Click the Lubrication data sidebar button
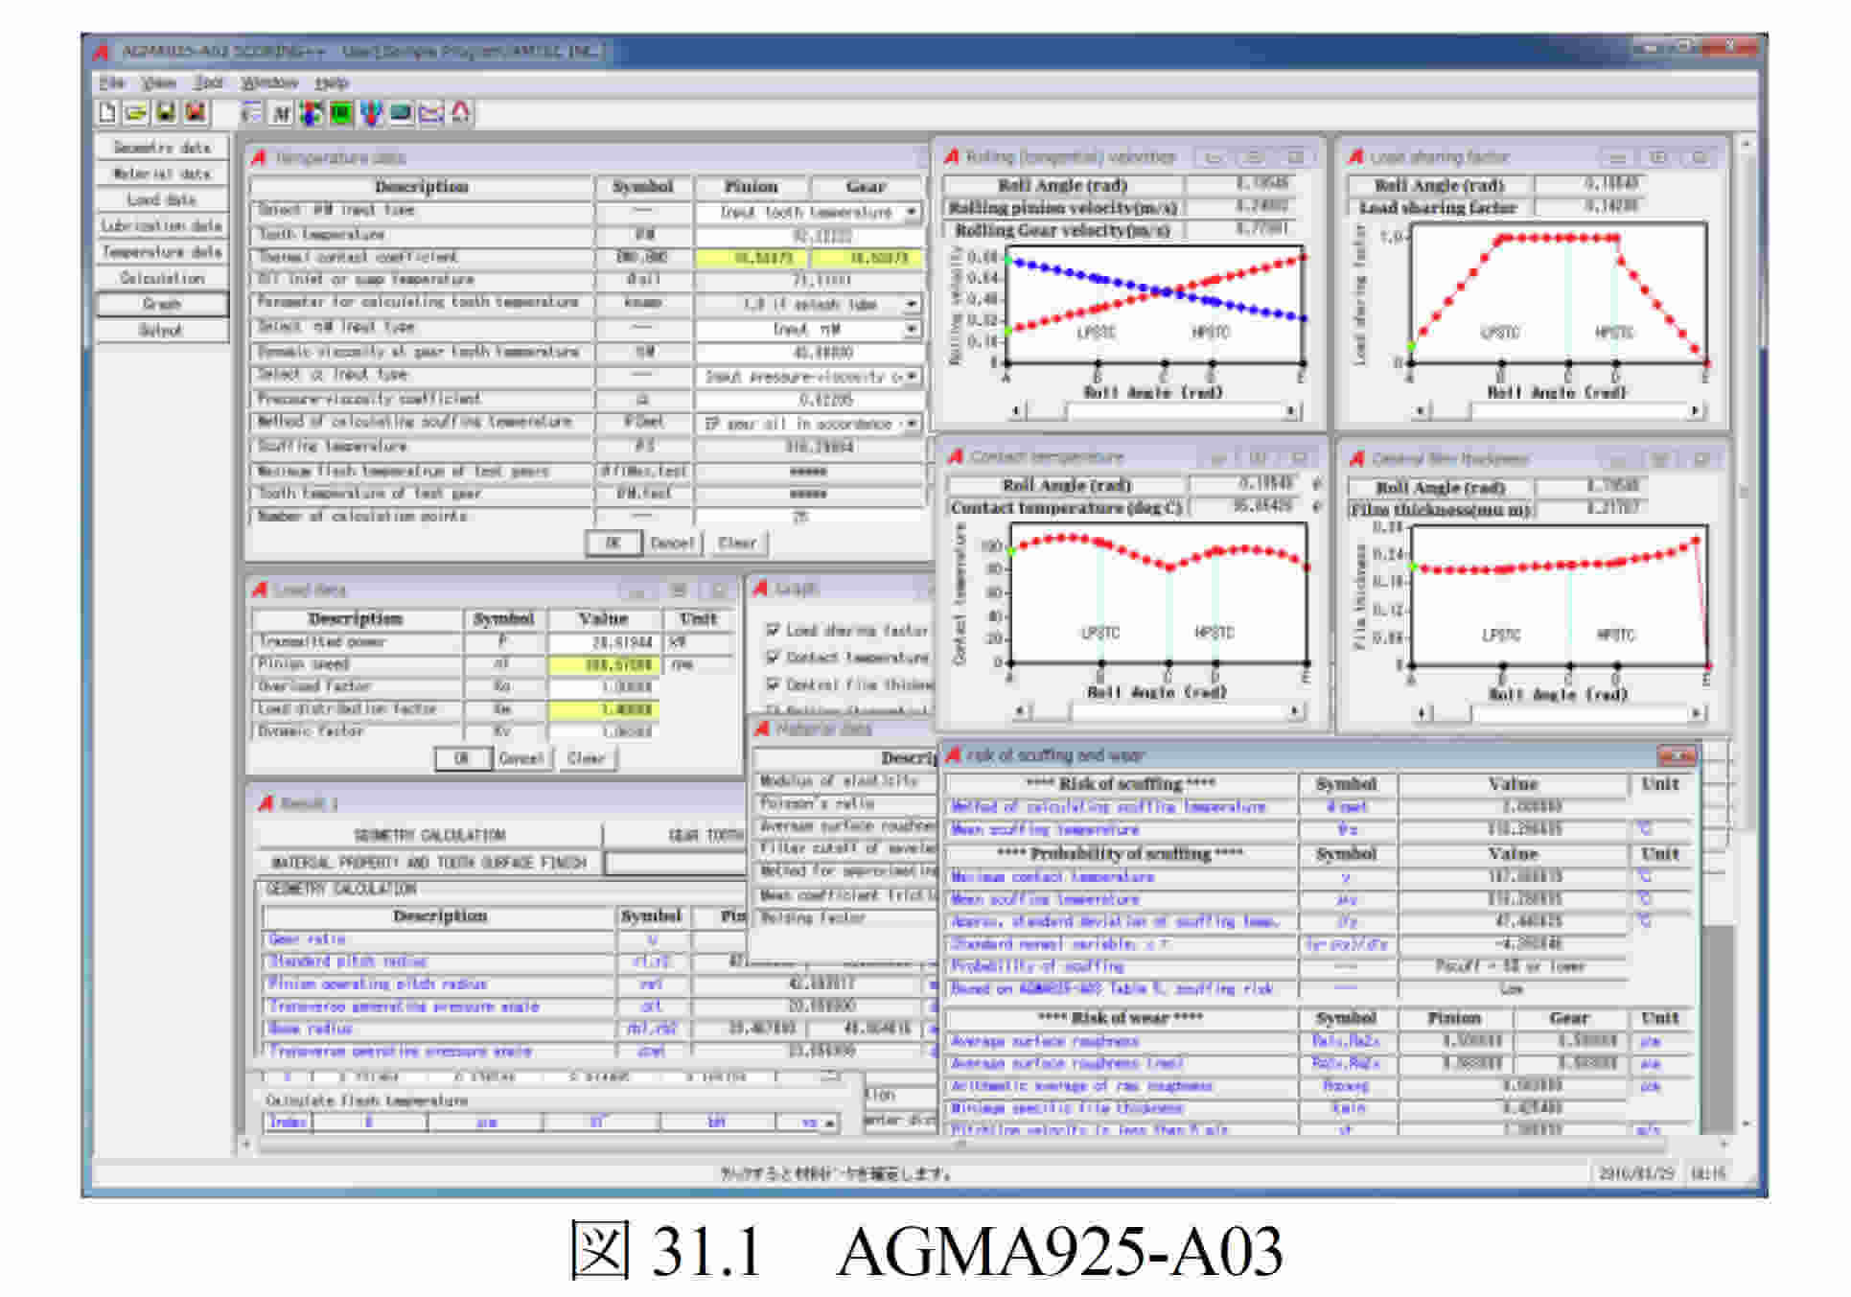 [x=162, y=225]
